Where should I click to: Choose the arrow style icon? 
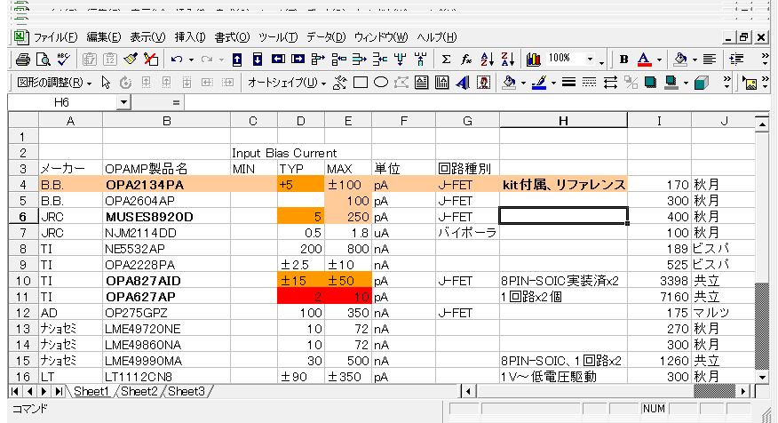pos(610,83)
